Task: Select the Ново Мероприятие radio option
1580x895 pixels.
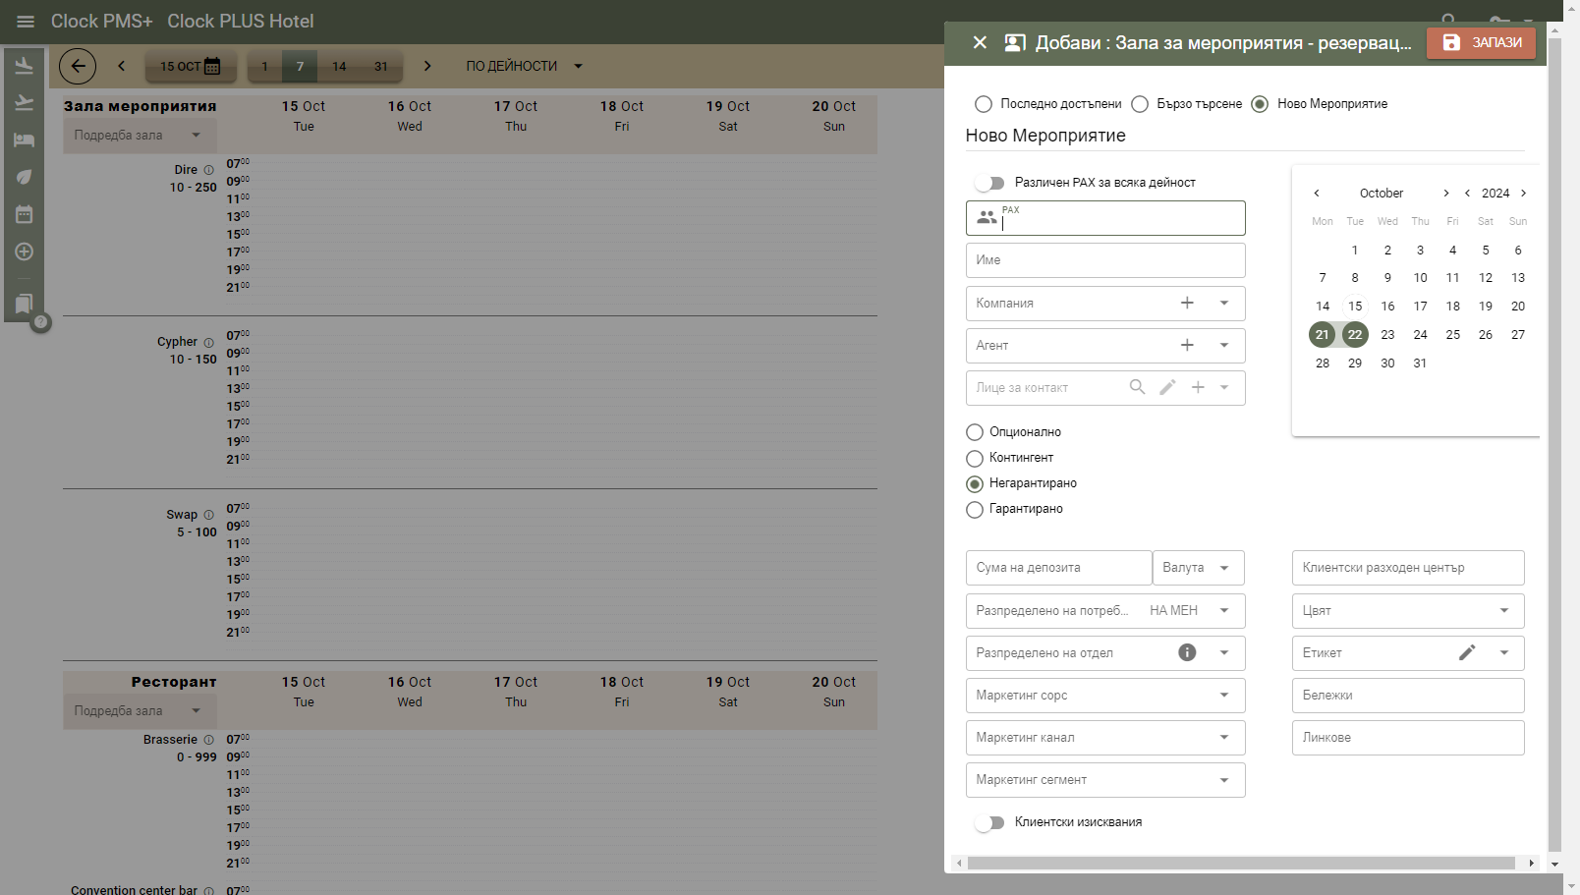Action: [1260, 104]
